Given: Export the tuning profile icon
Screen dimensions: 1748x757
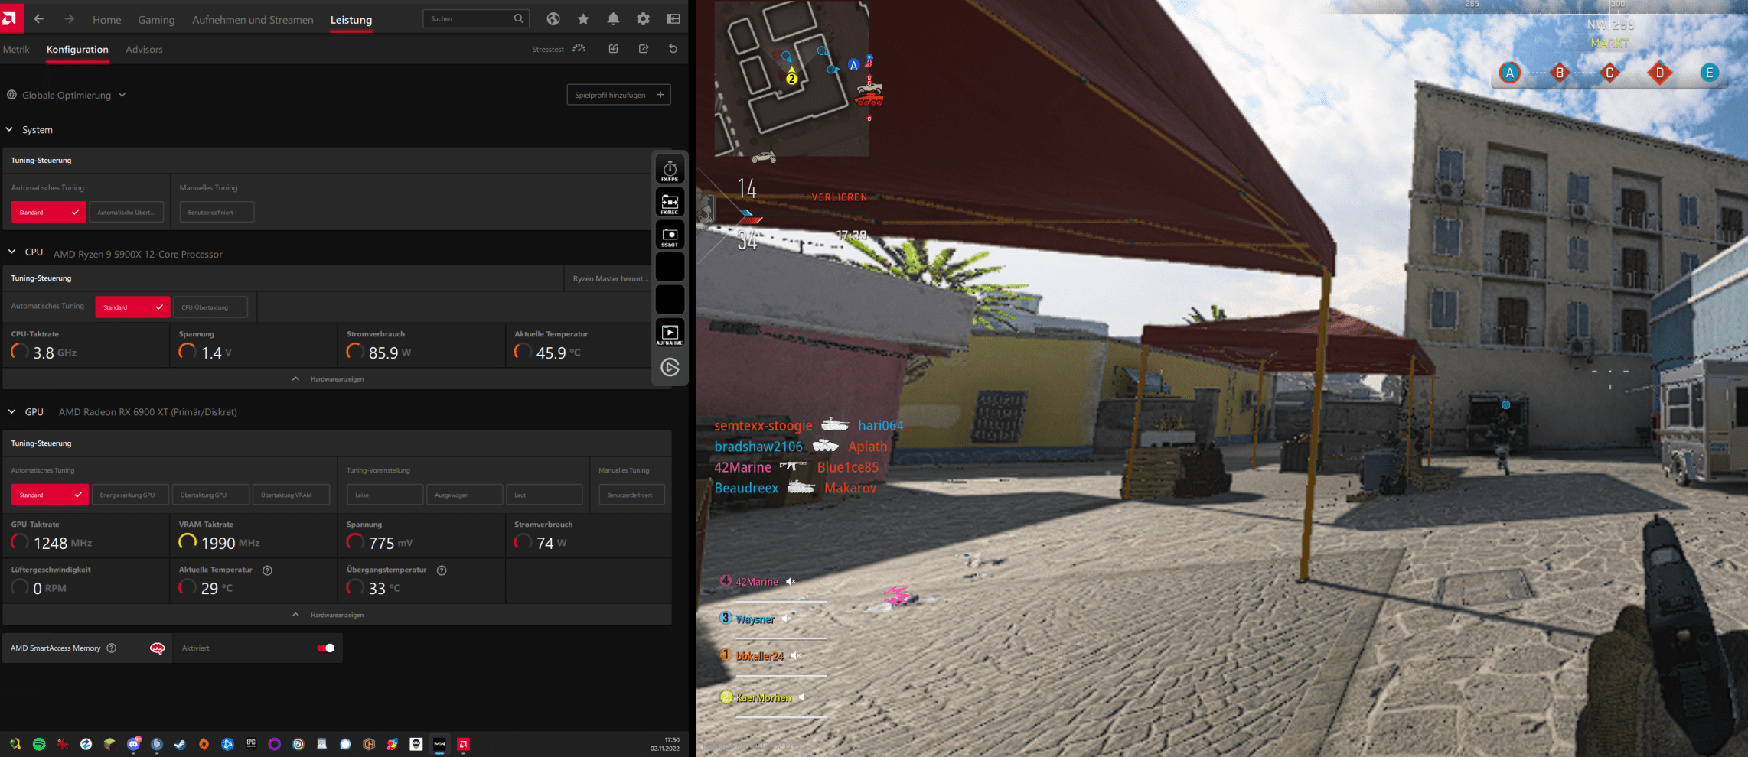Looking at the screenshot, I should point(644,49).
